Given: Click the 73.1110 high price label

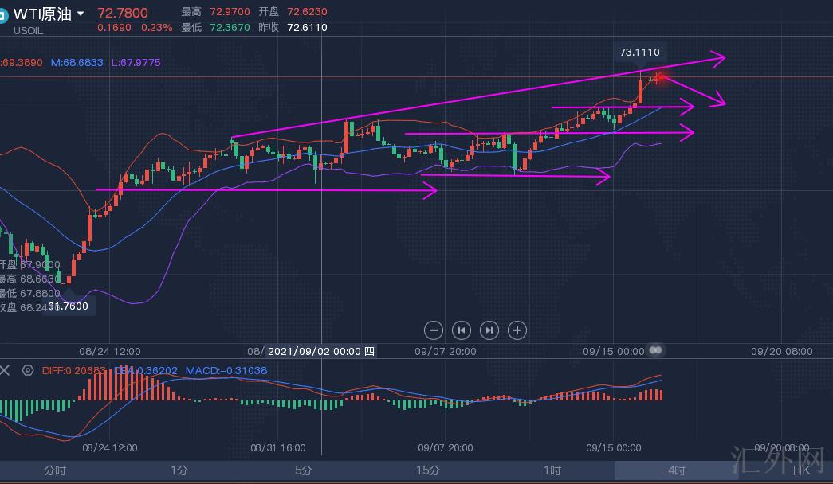Looking at the screenshot, I should click(x=639, y=53).
